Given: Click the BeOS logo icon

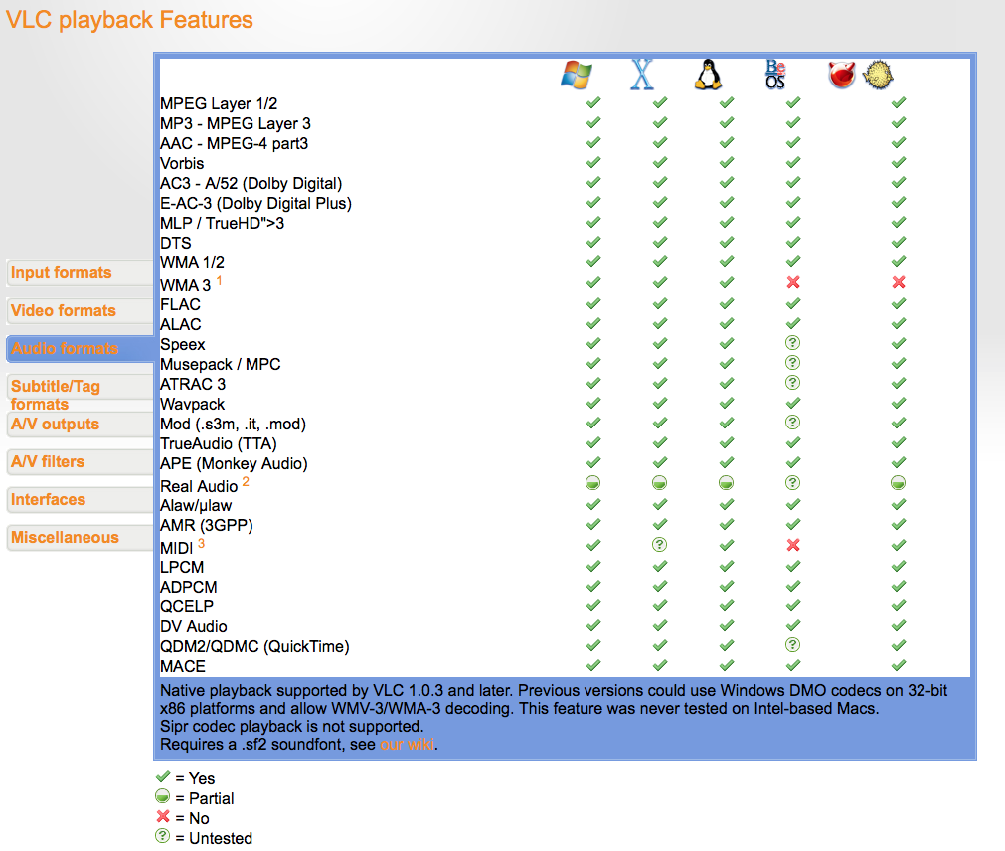Looking at the screenshot, I should [775, 75].
